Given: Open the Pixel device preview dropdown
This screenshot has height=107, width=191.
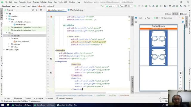Looking at the screenshot, I should click(148, 18).
